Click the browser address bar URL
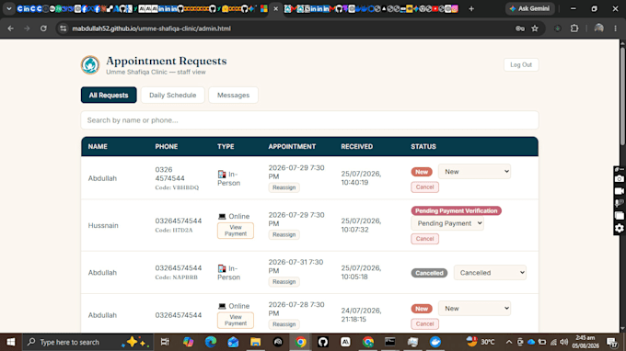 (x=151, y=28)
